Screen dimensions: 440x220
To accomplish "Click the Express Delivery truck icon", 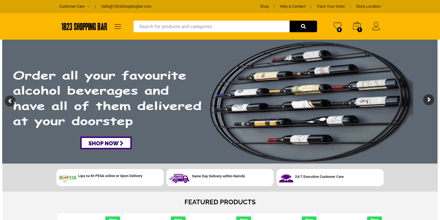I will (x=179, y=178).
